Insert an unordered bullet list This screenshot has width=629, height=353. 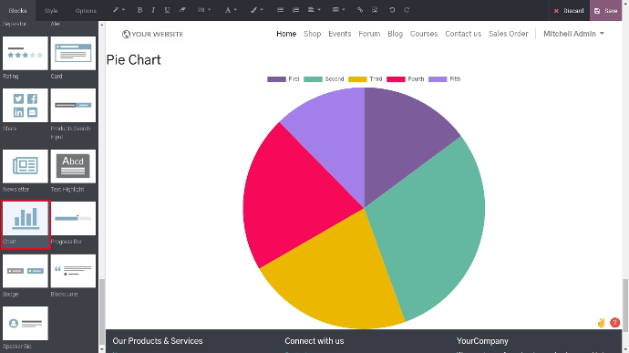click(x=281, y=10)
